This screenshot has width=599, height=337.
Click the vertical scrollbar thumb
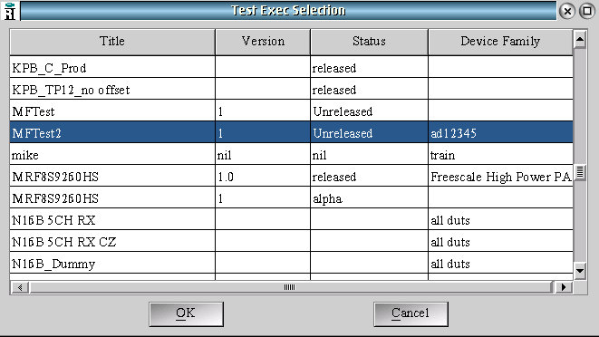[580, 173]
